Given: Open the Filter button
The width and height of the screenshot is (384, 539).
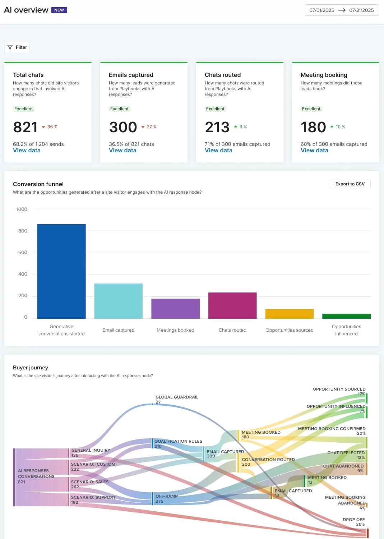Looking at the screenshot, I should tap(17, 47).
